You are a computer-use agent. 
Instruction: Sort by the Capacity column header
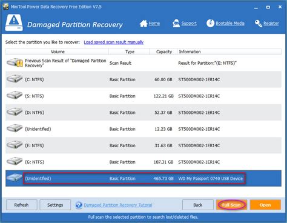tap(163, 52)
